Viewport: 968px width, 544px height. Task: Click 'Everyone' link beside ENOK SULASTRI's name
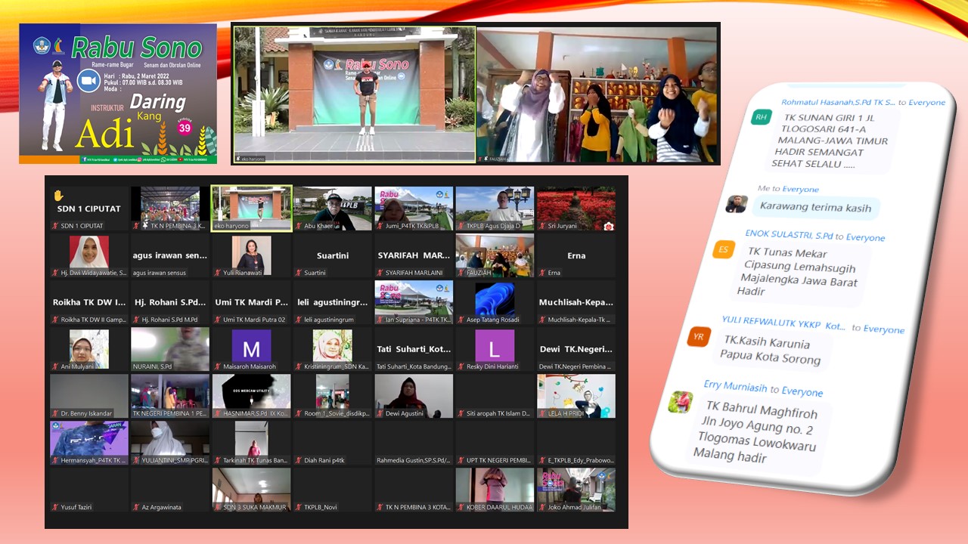point(865,237)
